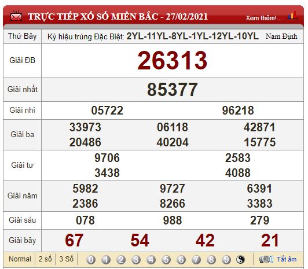
Task: Click the envelope mail icon in header
Action: 16,16
